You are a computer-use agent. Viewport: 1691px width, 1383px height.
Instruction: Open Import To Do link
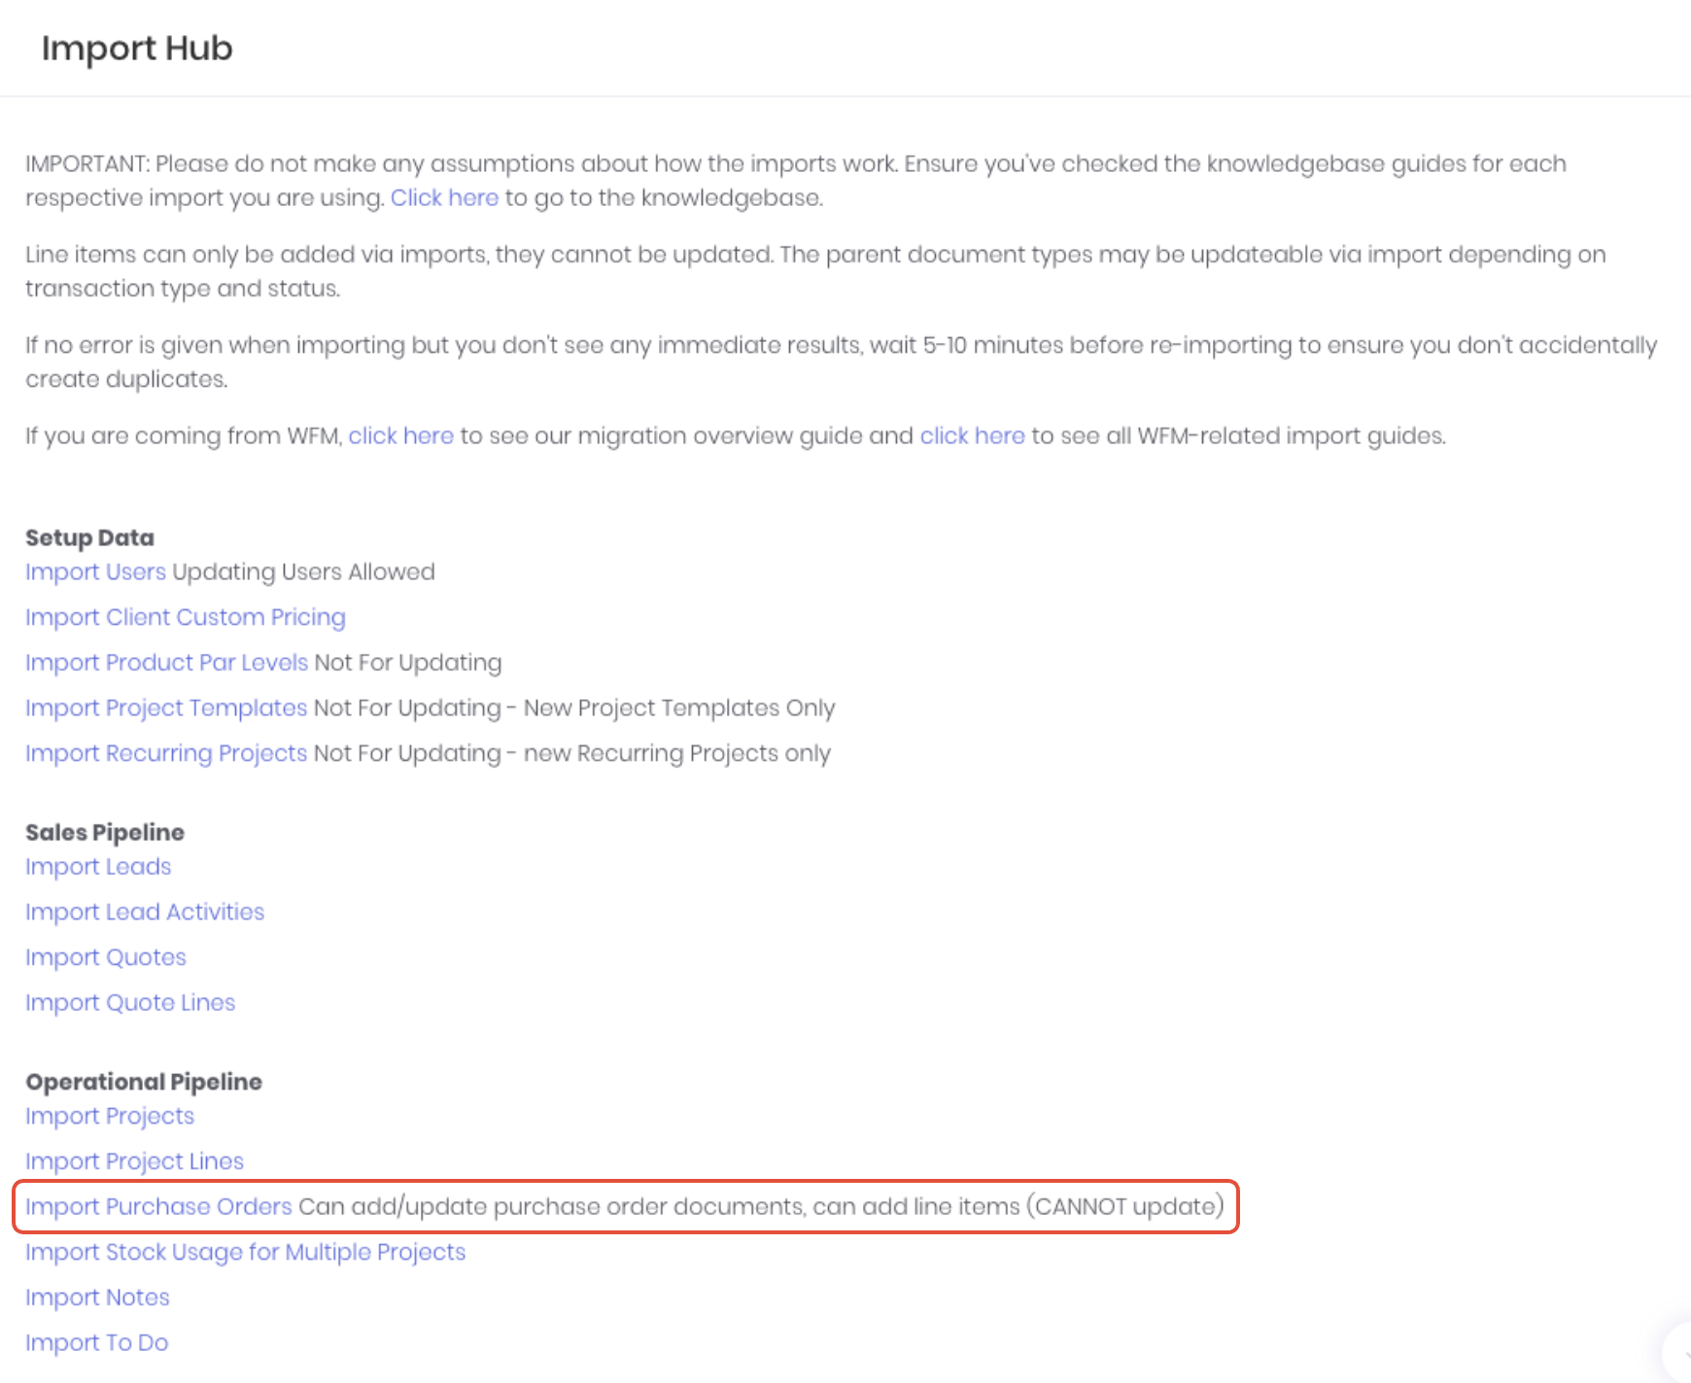pyautogui.click(x=96, y=1342)
